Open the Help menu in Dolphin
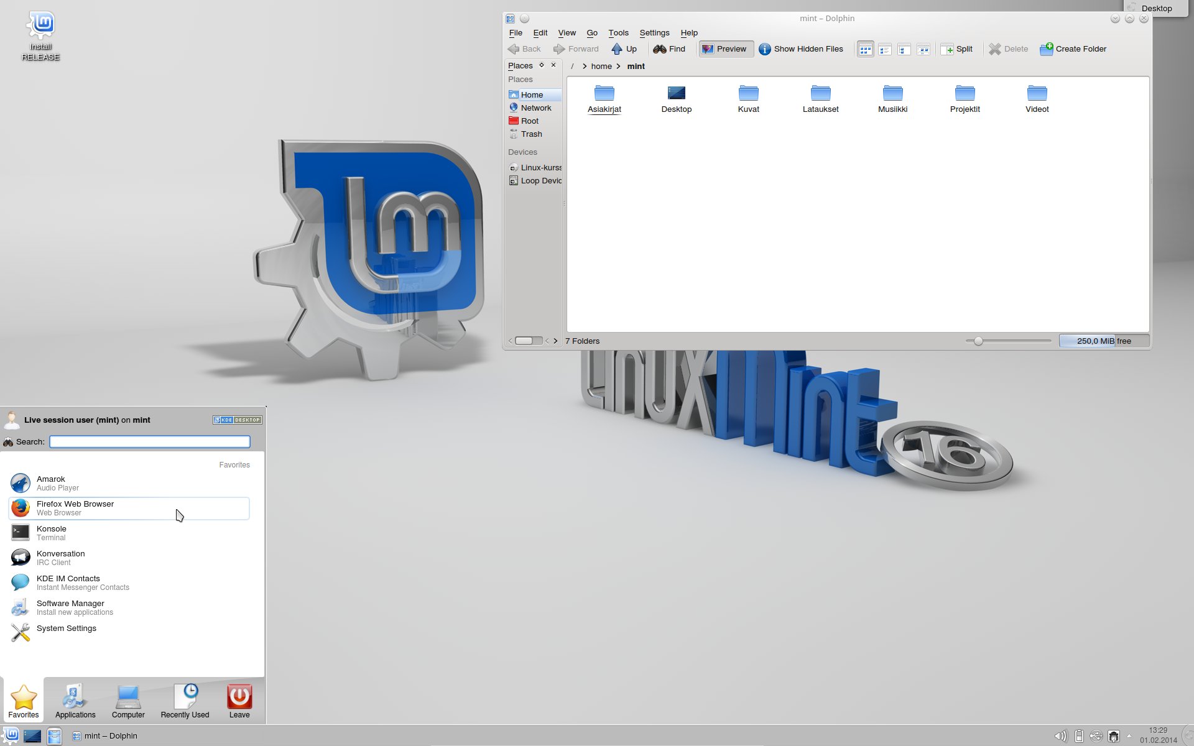The image size is (1194, 746). [x=689, y=33]
